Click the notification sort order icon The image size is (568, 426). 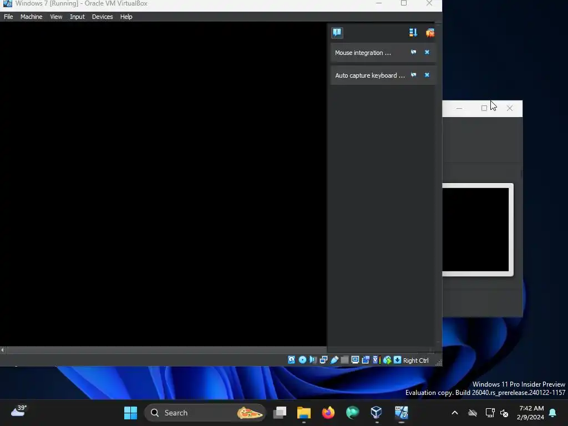coord(413,33)
